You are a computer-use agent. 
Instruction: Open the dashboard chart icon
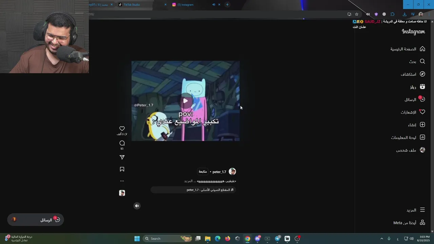pyautogui.click(x=422, y=137)
